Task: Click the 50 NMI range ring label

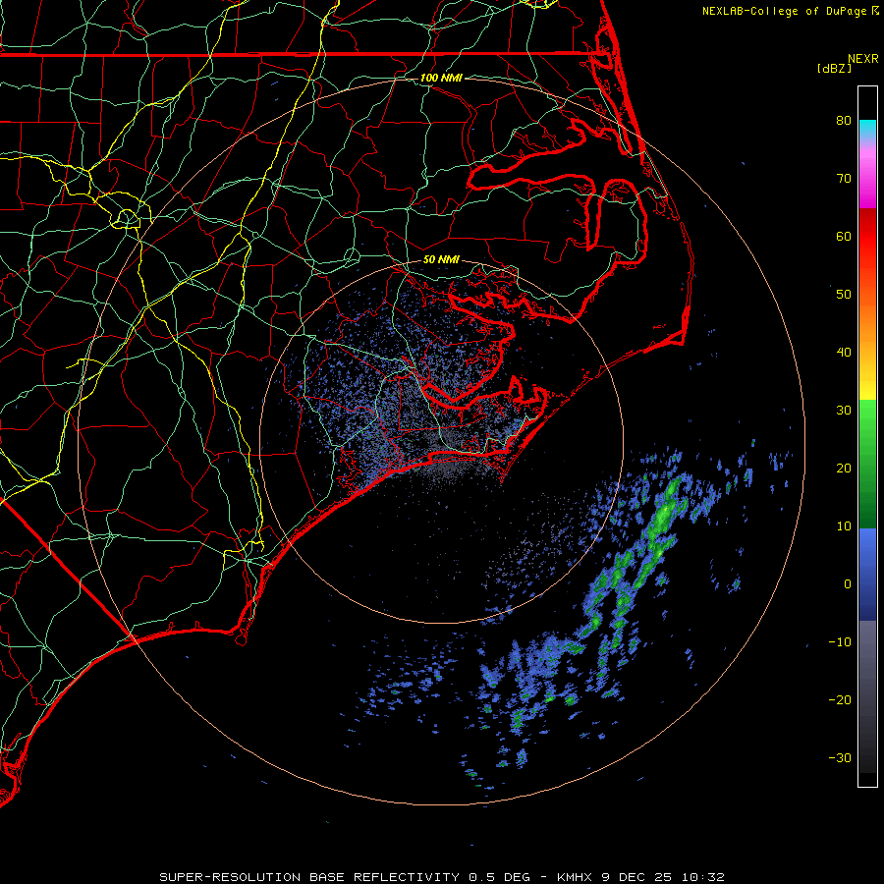Action: click(441, 260)
